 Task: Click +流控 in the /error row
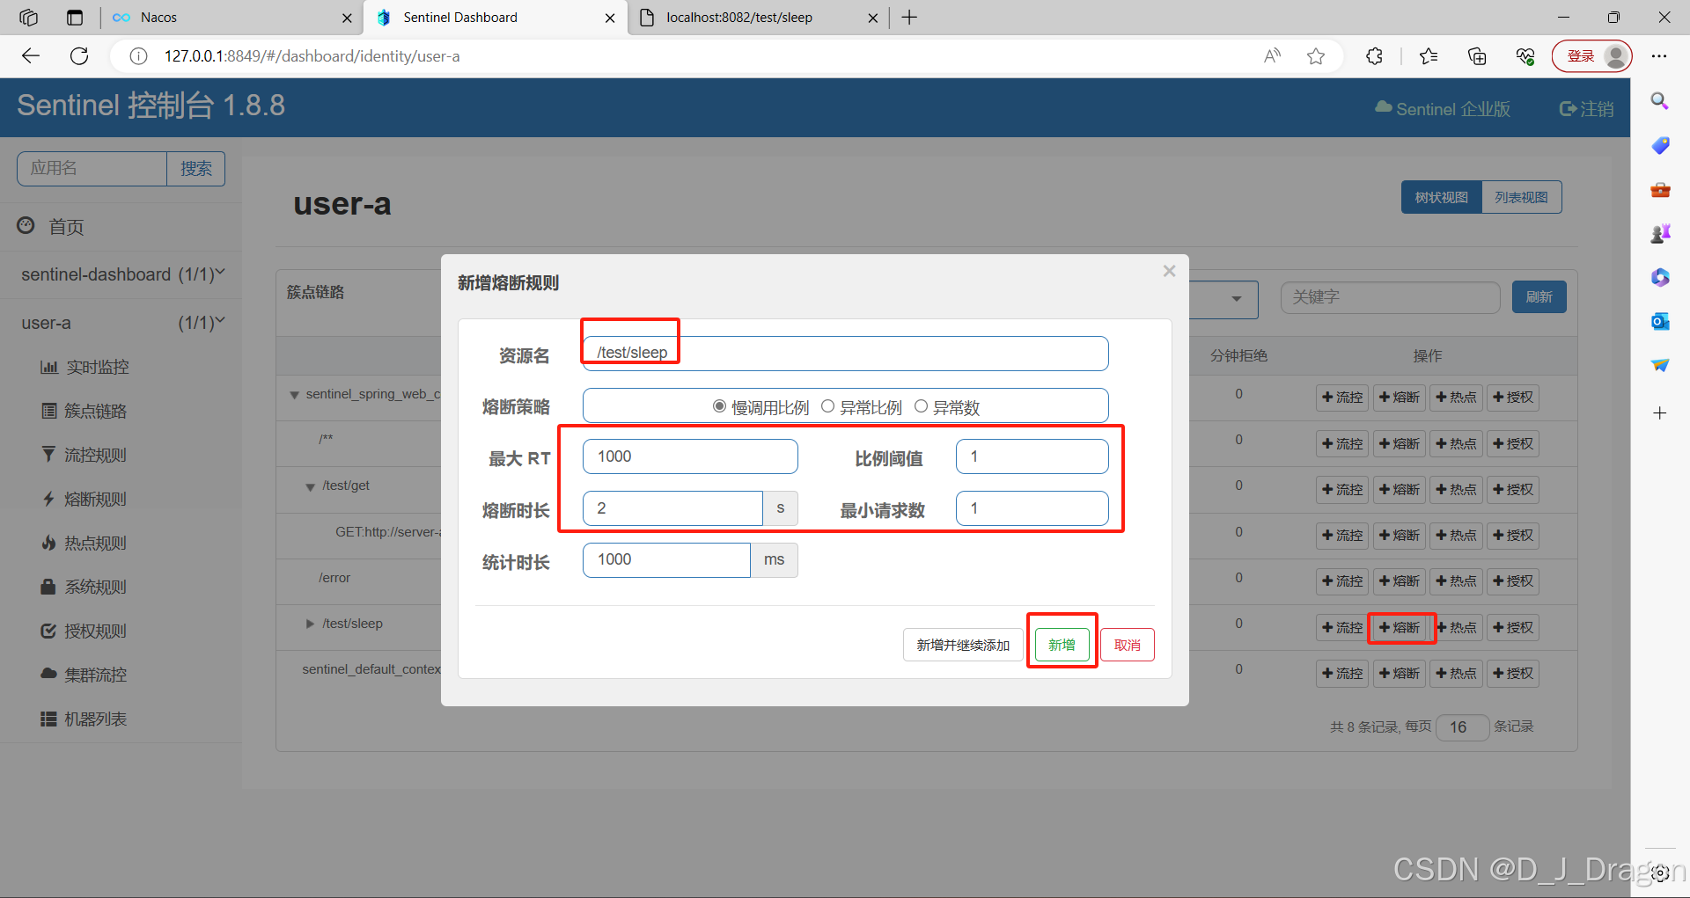tap(1342, 581)
